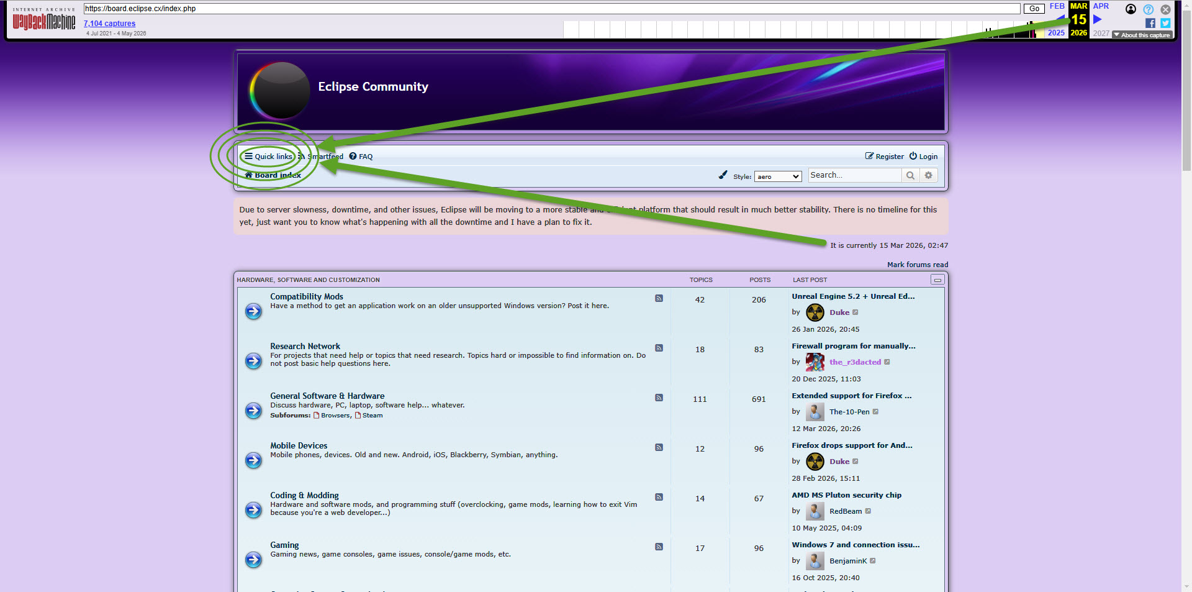Open the Gaming forum title
Viewport: 1192px width, 592px height.
click(284, 545)
